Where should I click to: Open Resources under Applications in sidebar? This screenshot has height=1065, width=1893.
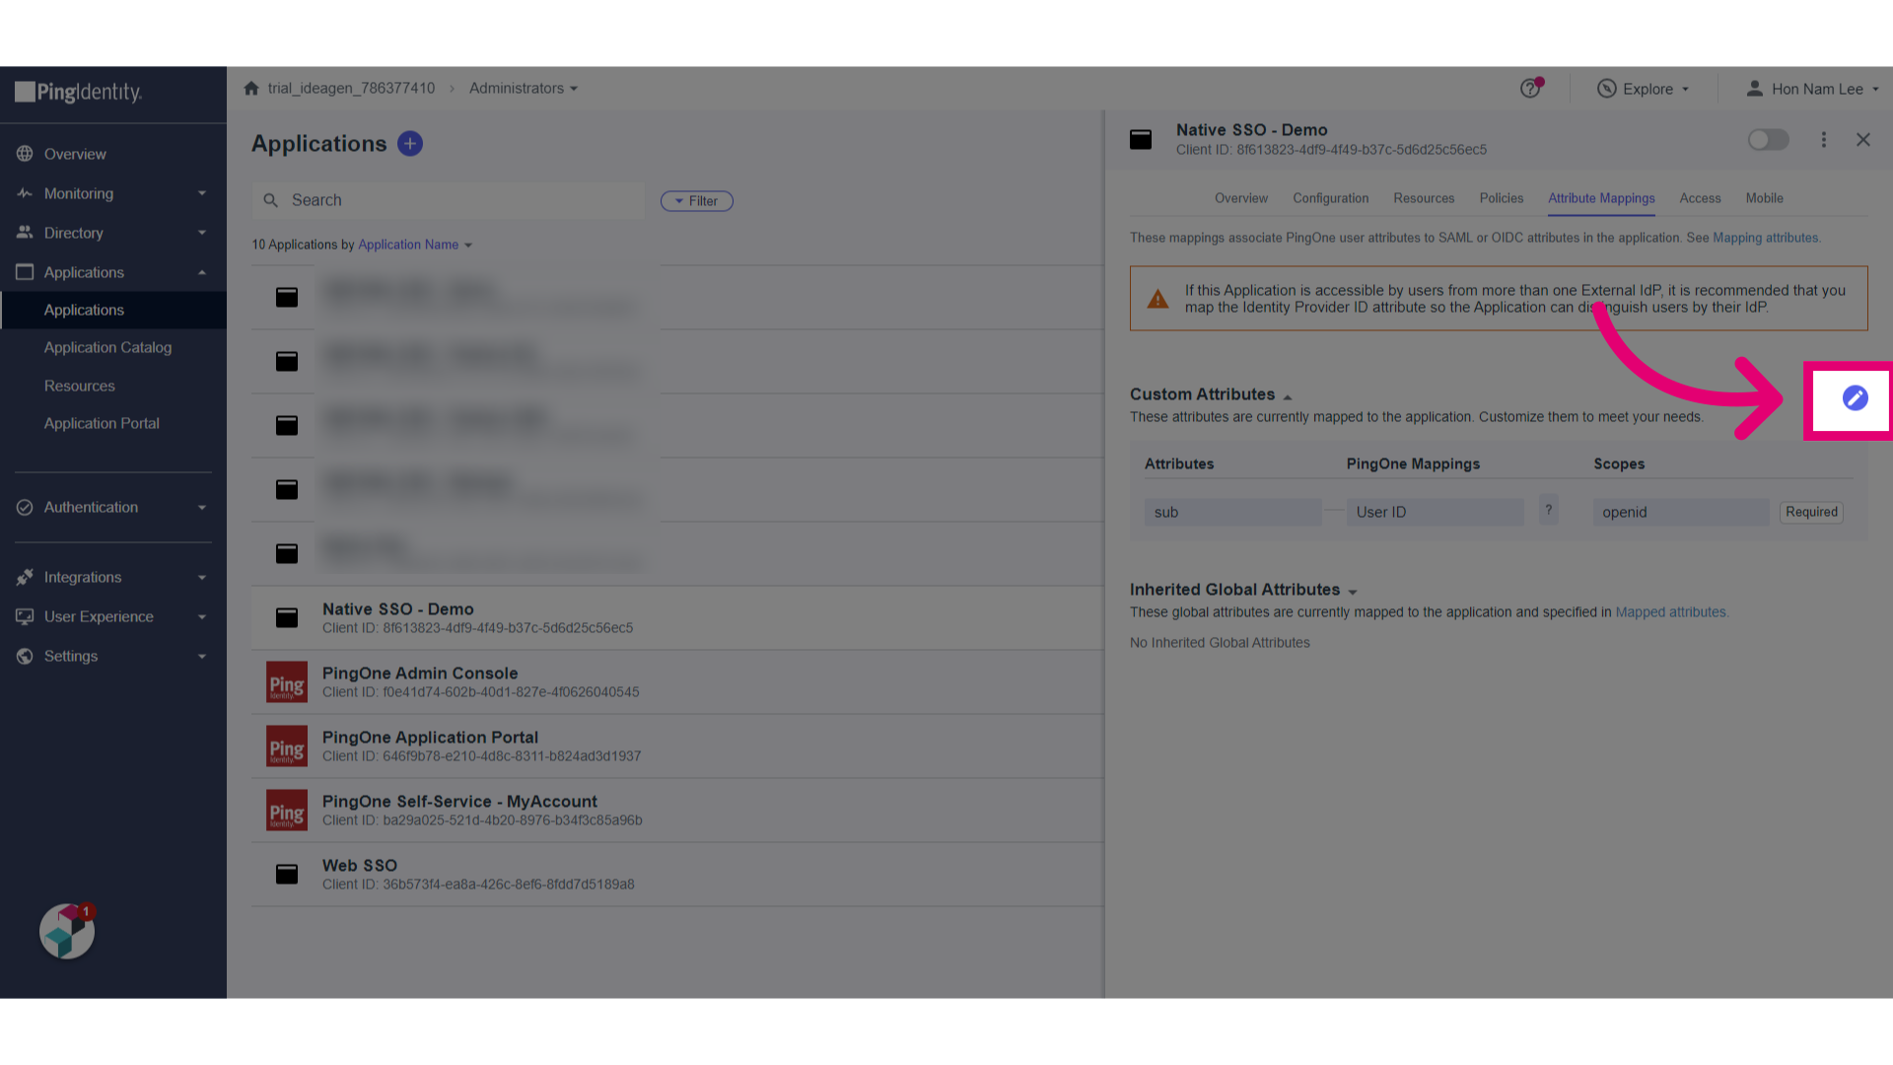(80, 386)
